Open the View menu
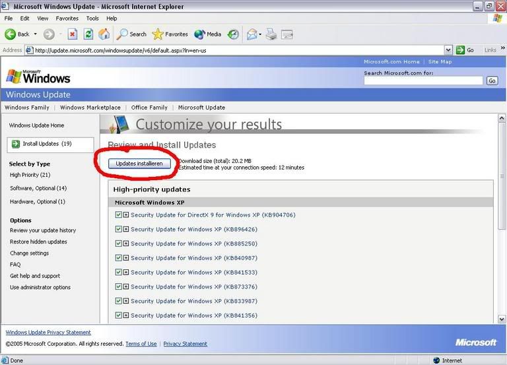507x365 pixels. pyautogui.click(x=42, y=18)
